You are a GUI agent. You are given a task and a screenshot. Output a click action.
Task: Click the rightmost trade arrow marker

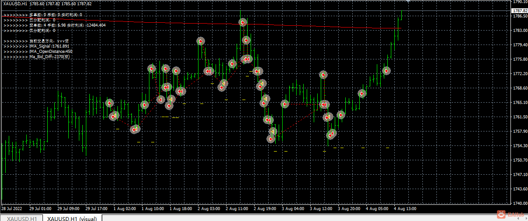386,70
